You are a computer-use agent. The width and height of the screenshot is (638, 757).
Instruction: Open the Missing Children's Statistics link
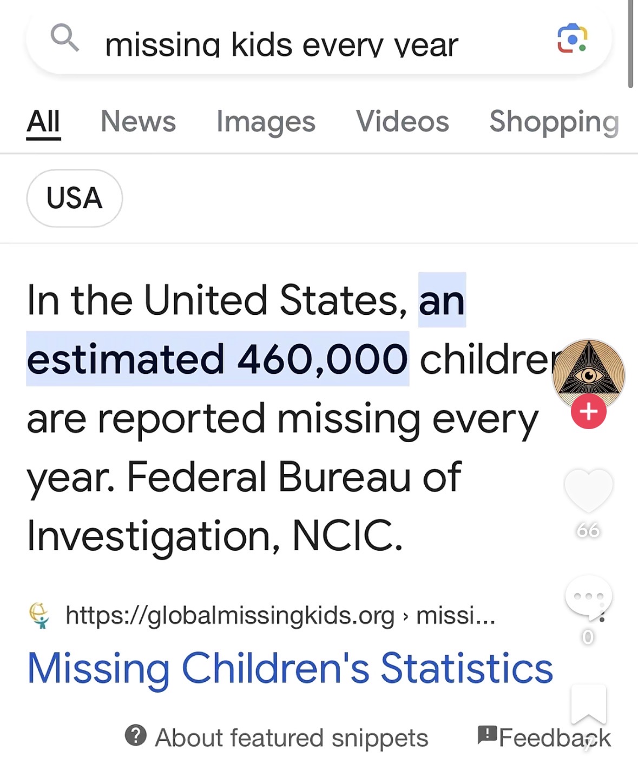290,668
